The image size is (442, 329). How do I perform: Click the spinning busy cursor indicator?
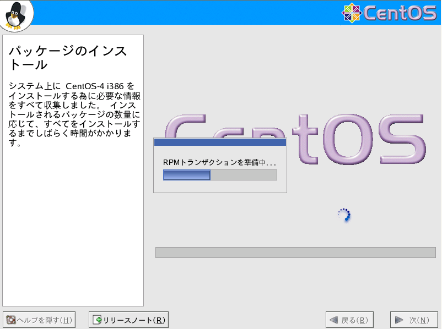click(344, 215)
